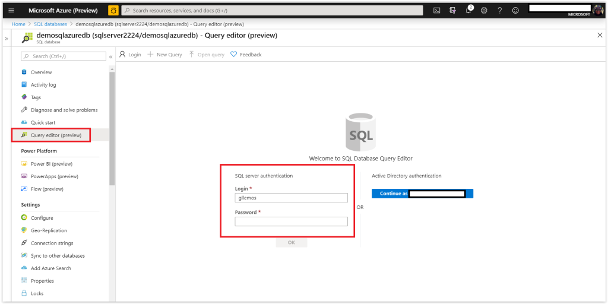
Task: Click the Geo-Replication globe icon
Action: [24, 230]
